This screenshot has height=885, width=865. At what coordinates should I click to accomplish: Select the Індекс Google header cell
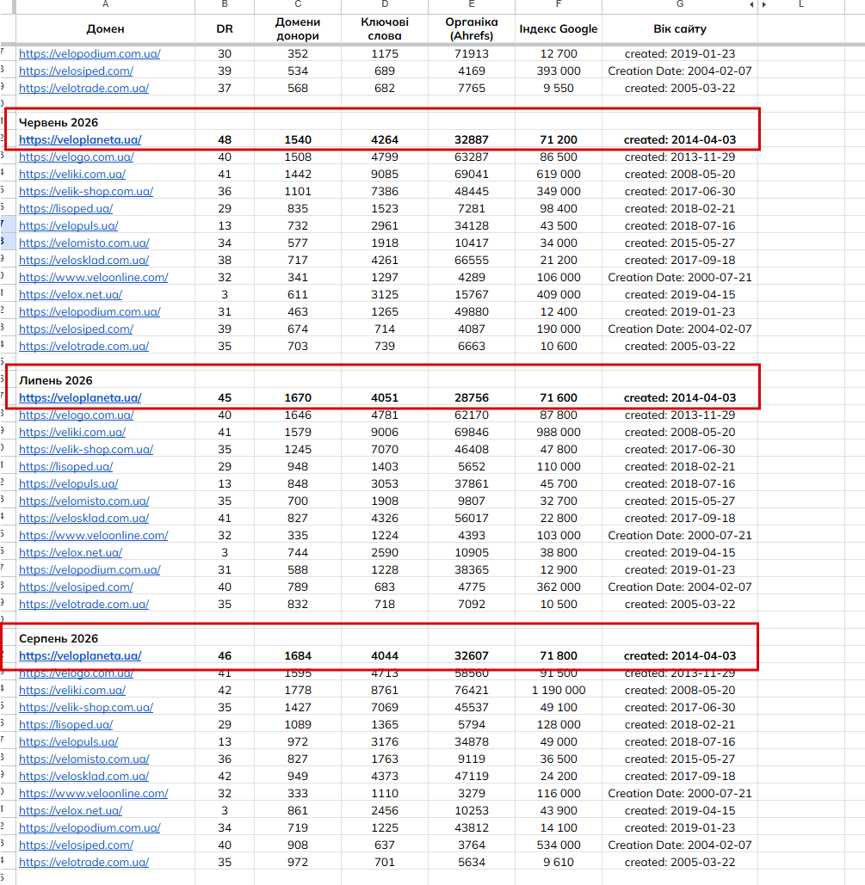pyautogui.click(x=559, y=28)
